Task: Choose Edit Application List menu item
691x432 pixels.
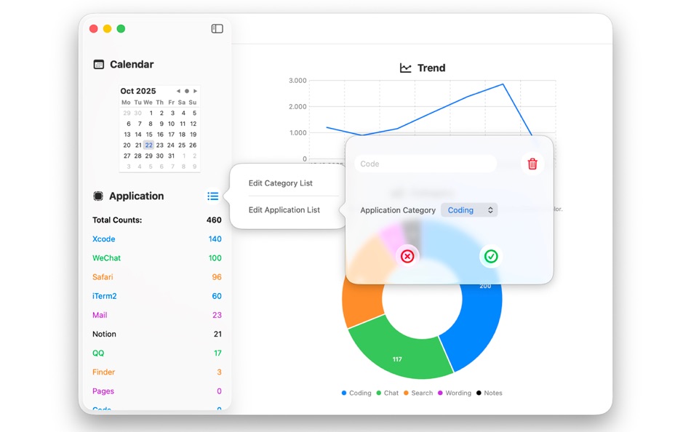Action: (284, 210)
